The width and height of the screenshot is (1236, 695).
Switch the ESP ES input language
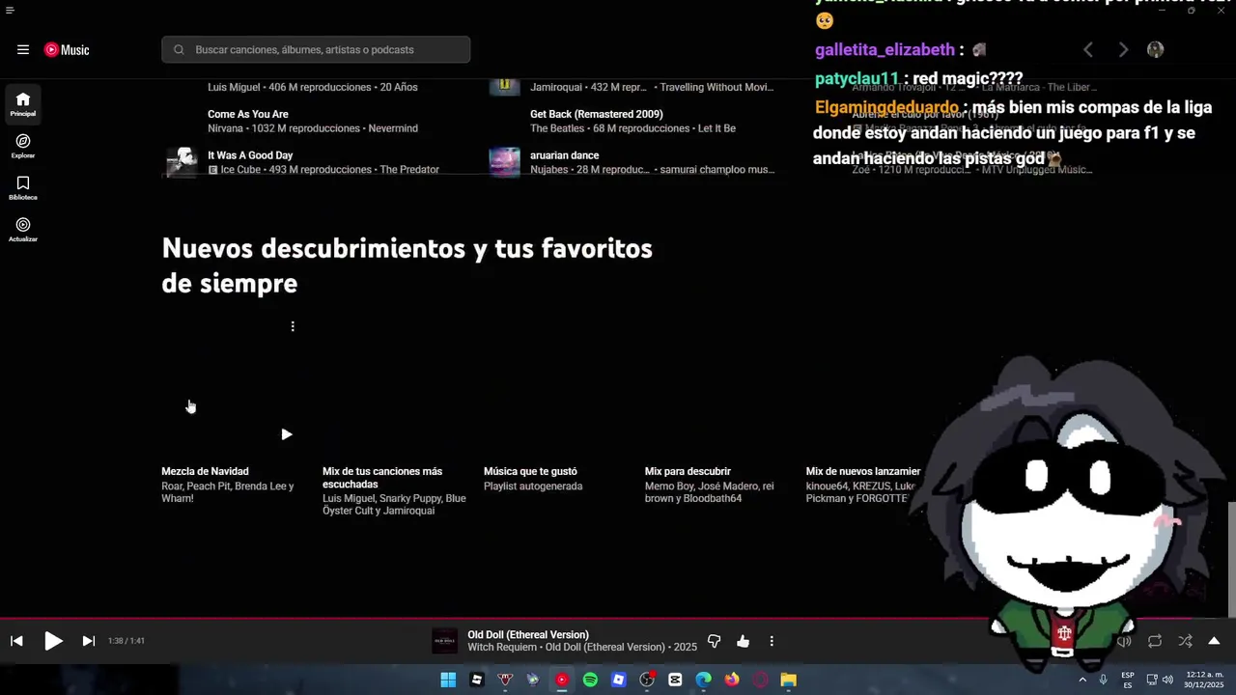1128,680
